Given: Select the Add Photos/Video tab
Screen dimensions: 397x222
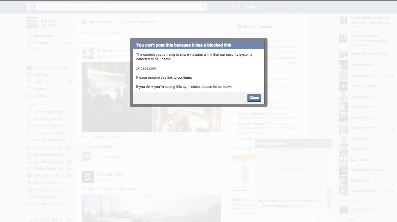Looking at the screenshot, I should point(138,22).
